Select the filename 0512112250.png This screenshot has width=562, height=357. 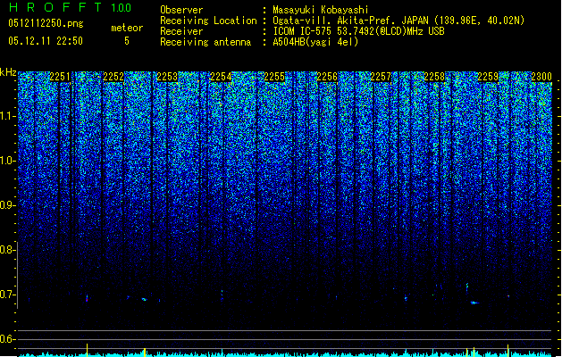tap(46, 23)
